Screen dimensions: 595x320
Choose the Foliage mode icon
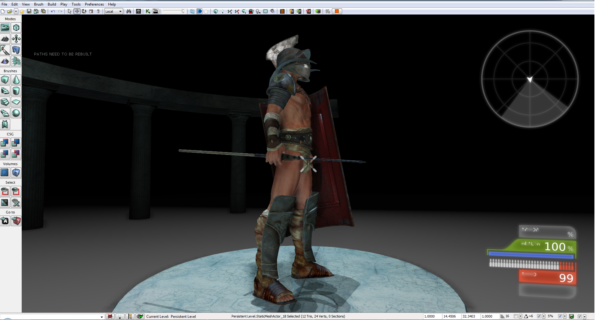coord(16,61)
